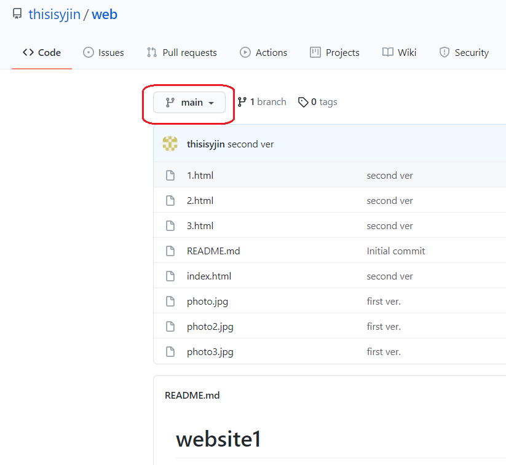Open 'first ver.' commit for photo.jpg

[x=384, y=301]
